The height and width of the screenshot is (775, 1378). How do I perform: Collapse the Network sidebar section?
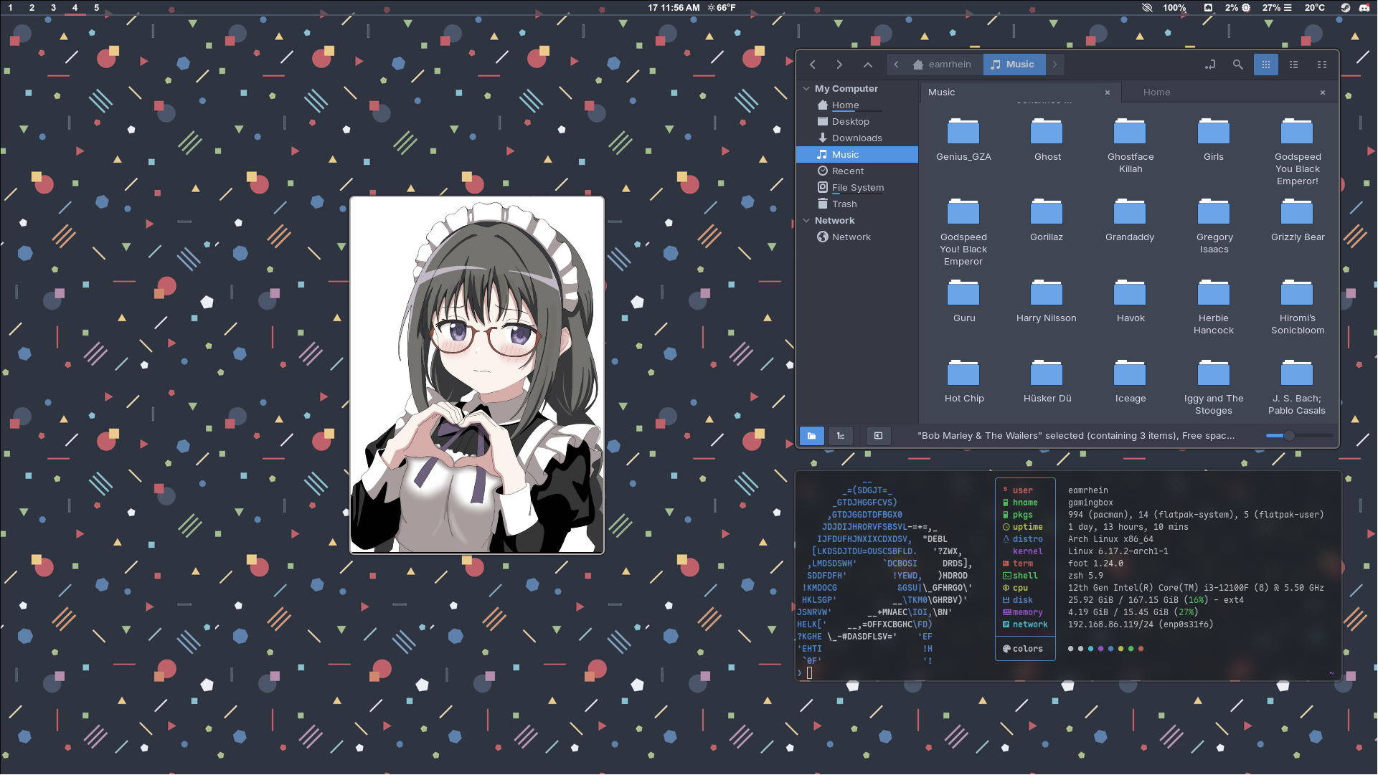point(807,221)
